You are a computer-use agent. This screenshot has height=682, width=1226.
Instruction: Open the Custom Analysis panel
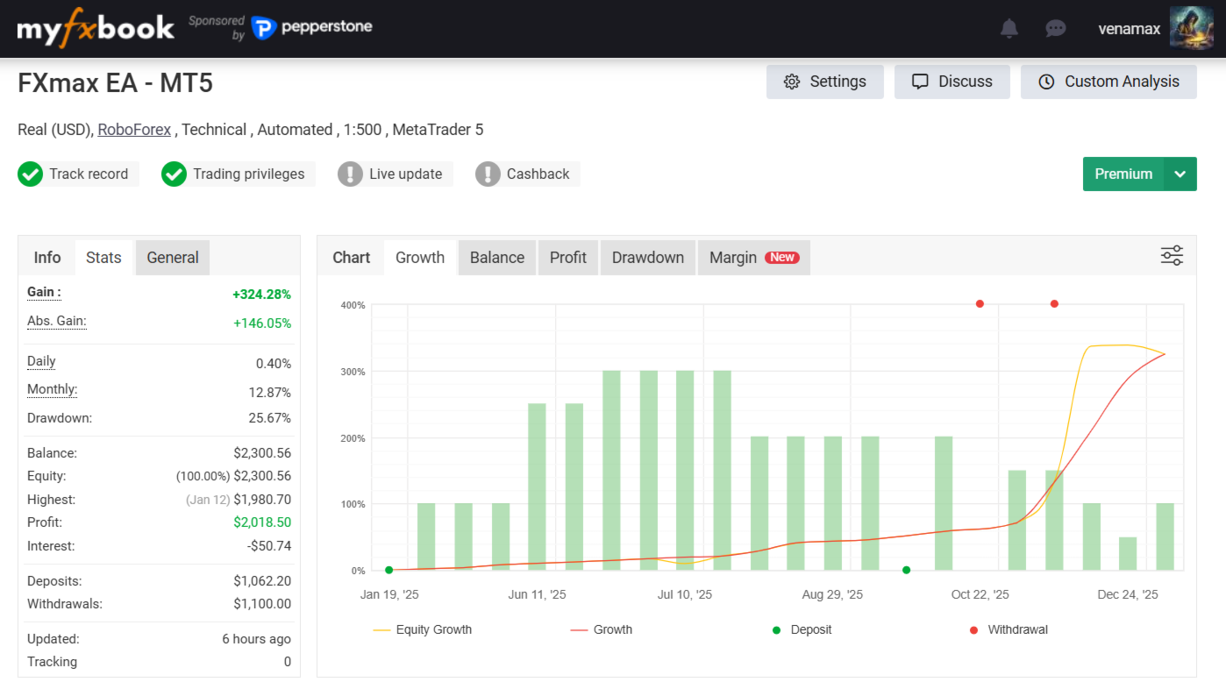click(1108, 82)
